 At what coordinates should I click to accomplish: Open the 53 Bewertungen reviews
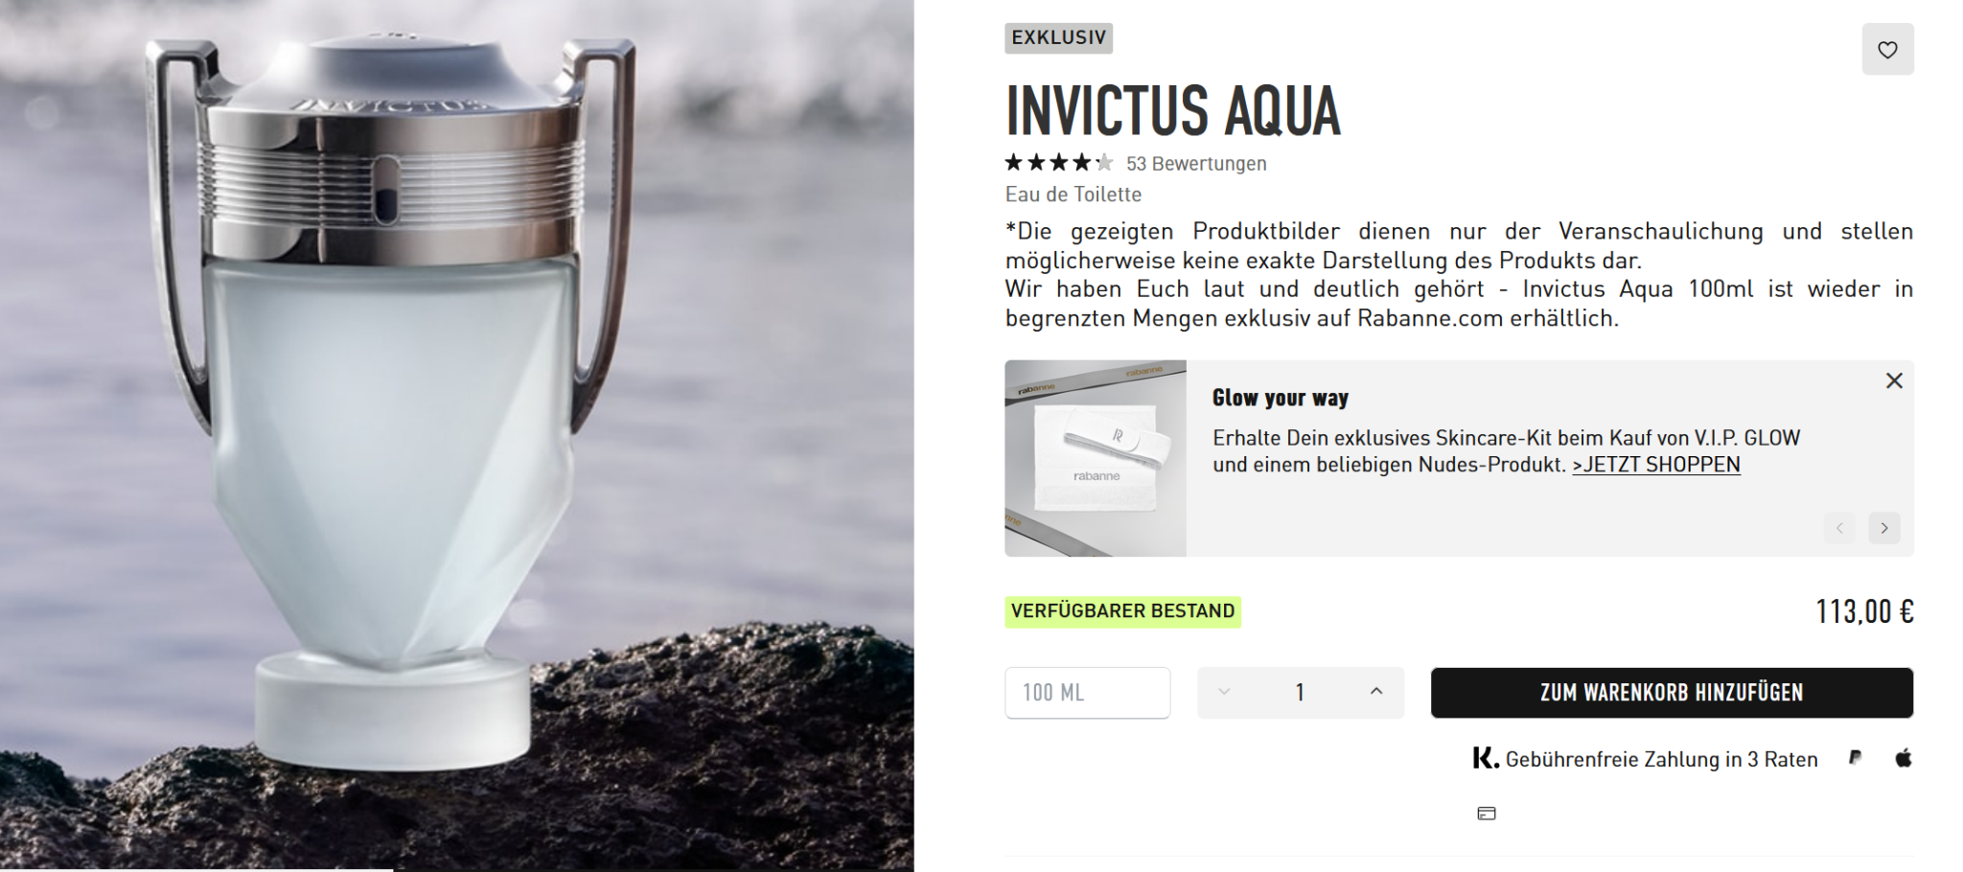1196,164
